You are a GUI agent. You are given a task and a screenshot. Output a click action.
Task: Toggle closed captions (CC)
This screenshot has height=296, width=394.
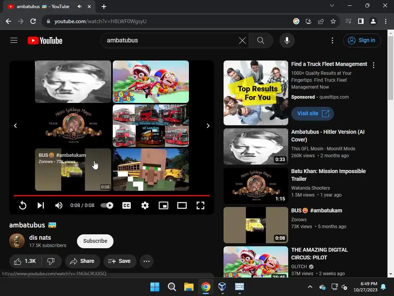click(x=127, y=205)
